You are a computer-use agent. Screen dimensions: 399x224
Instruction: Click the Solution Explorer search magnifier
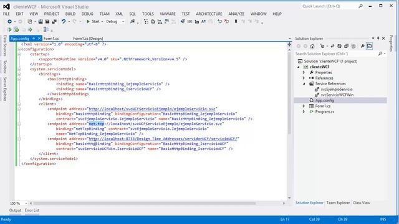tap(380, 54)
